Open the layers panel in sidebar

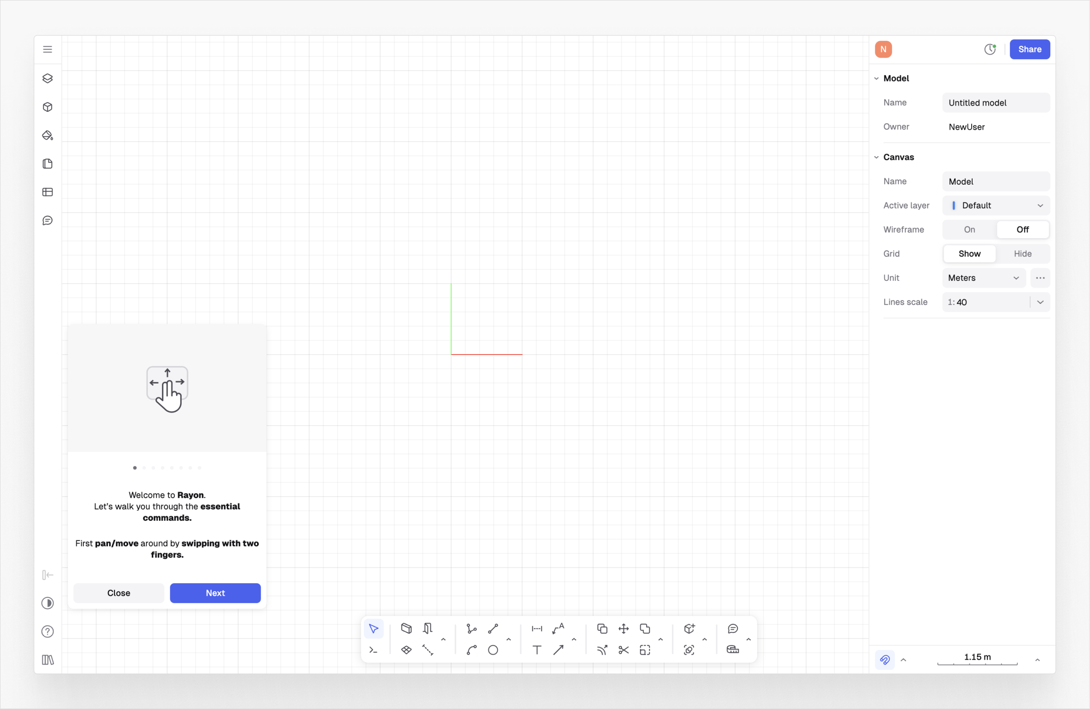click(47, 79)
